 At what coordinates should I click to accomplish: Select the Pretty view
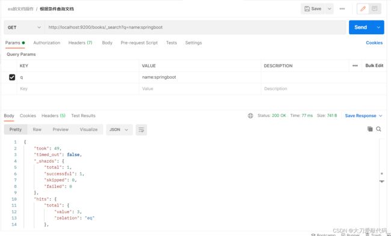point(16,130)
